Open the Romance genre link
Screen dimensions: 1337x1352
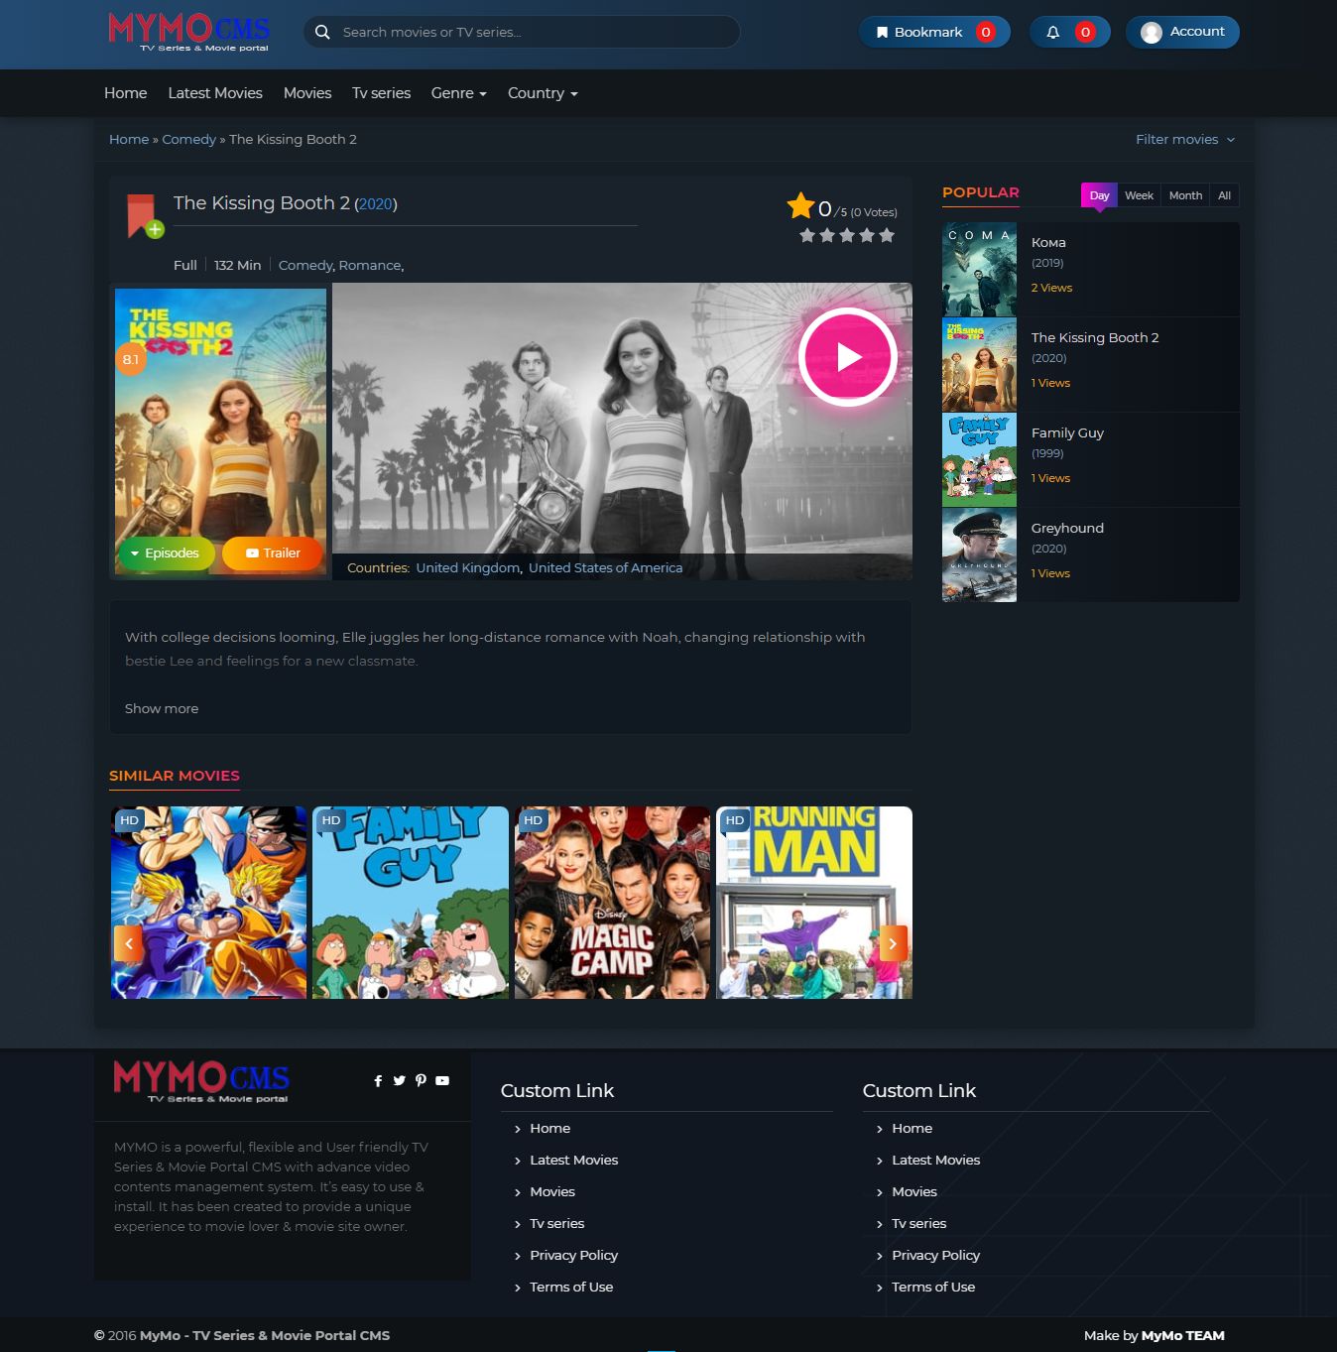pos(370,265)
